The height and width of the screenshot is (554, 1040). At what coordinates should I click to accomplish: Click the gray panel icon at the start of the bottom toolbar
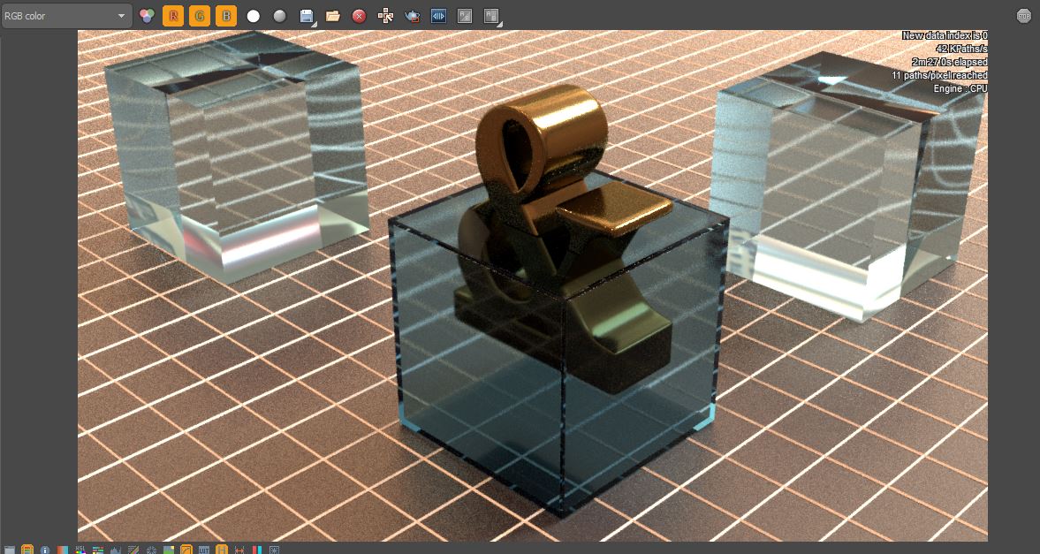pyautogui.click(x=10, y=550)
